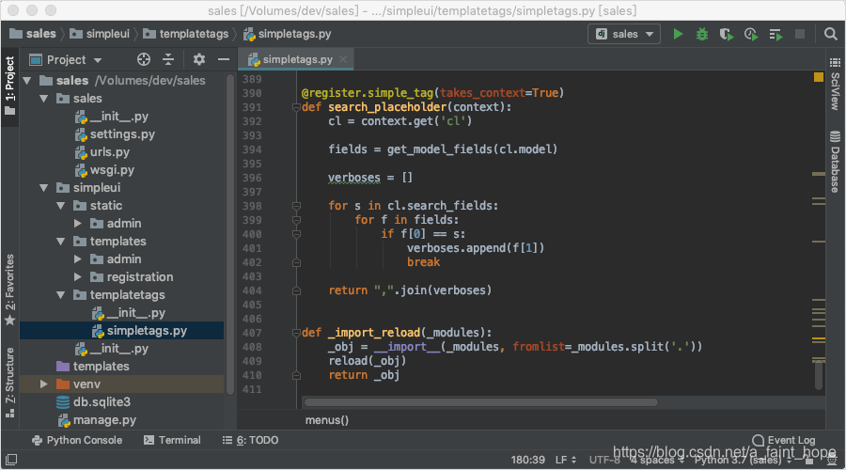
Task: Expand the venv folder
Action: (43, 384)
